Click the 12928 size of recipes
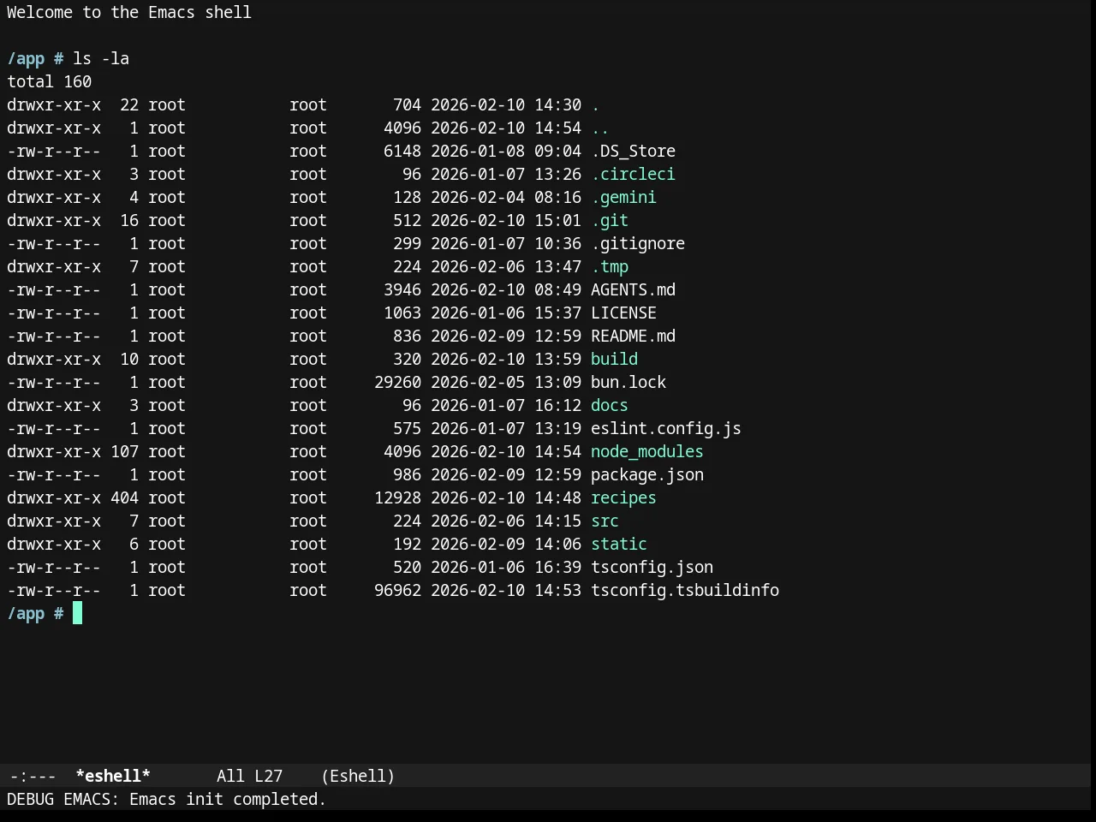The height and width of the screenshot is (822, 1096). (x=397, y=498)
